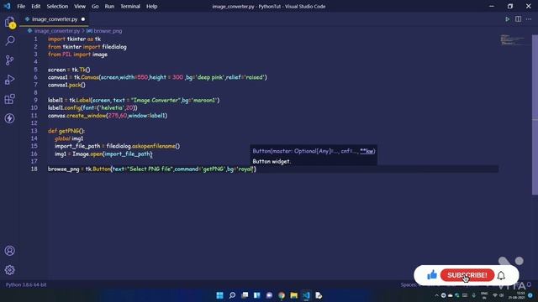This screenshot has width=538, height=302.
Task: Click the editor vertical scrollbar
Action: pos(535,115)
